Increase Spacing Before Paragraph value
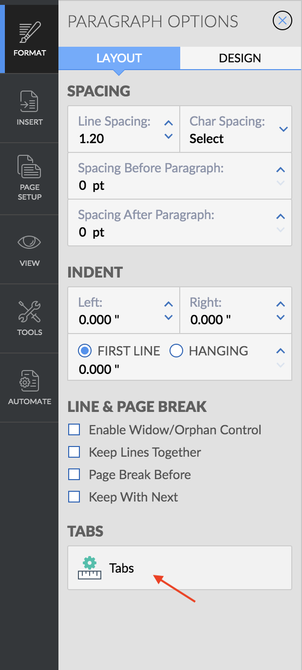Viewport: 302px width, 670px height. click(x=280, y=170)
